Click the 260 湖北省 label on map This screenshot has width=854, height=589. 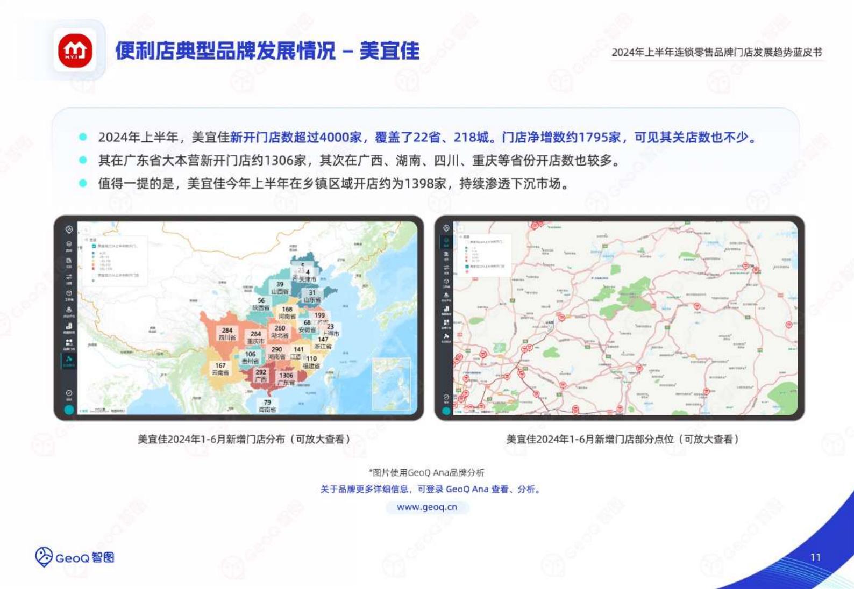[x=280, y=332]
